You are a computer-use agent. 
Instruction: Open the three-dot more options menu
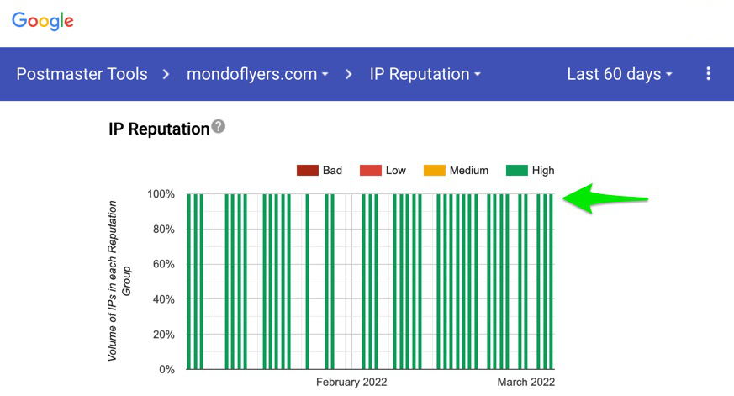(x=708, y=73)
